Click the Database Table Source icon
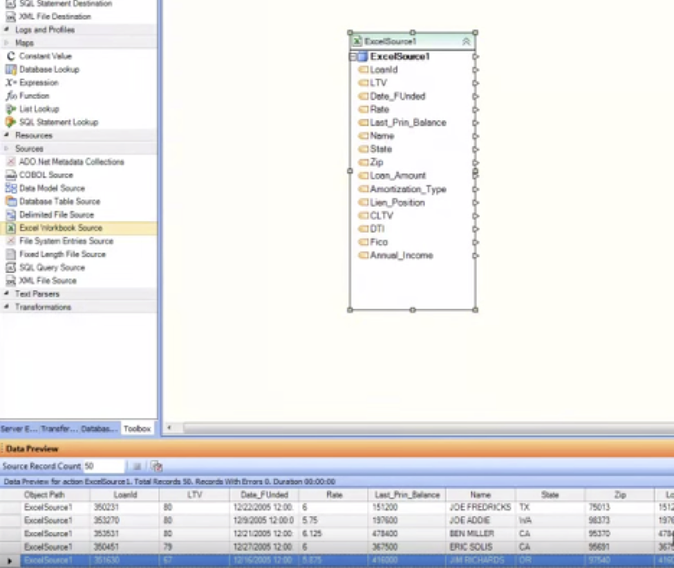Screen dimensions: 674x568 [11, 202]
